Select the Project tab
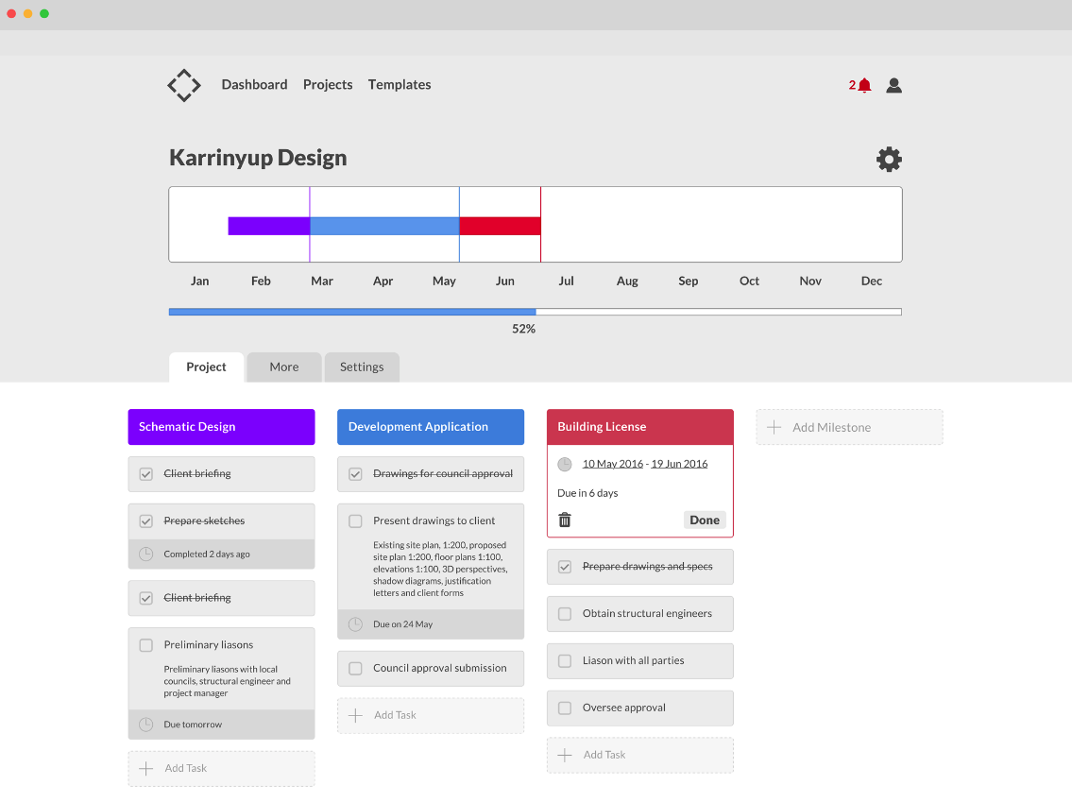Screen dimensions: 1072x802 [207, 367]
